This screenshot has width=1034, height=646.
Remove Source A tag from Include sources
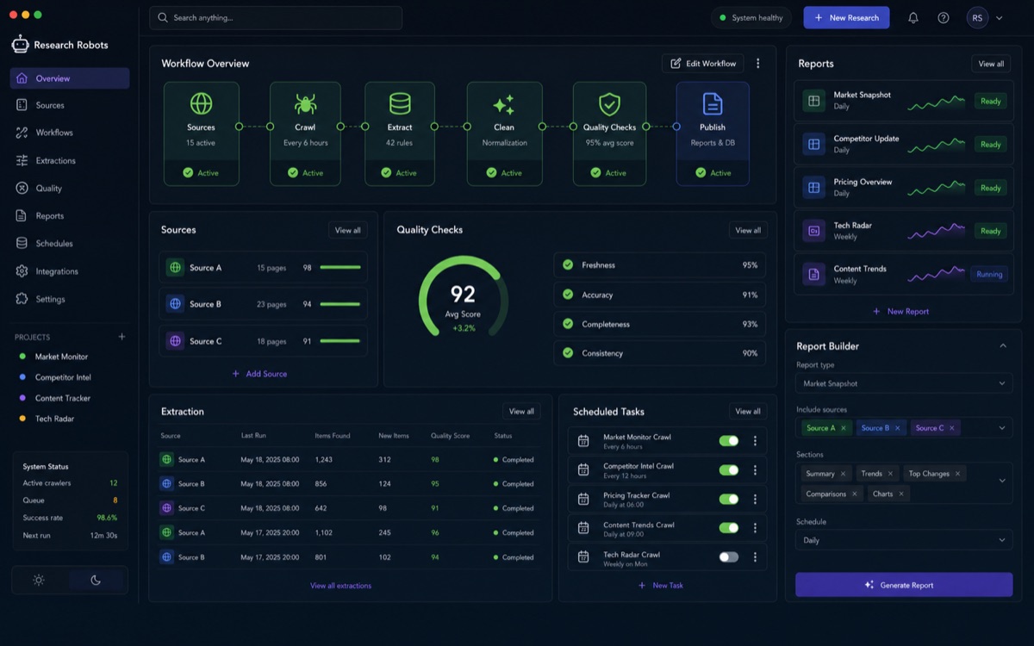pos(843,428)
